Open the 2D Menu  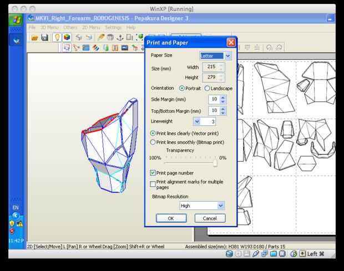tap(91, 28)
